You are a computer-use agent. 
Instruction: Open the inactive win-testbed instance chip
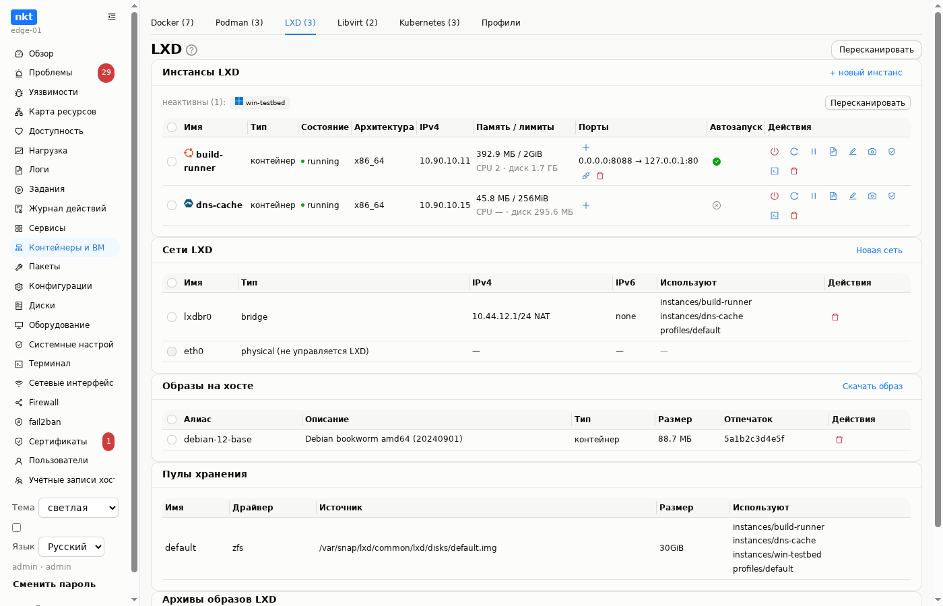pyautogui.click(x=260, y=102)
